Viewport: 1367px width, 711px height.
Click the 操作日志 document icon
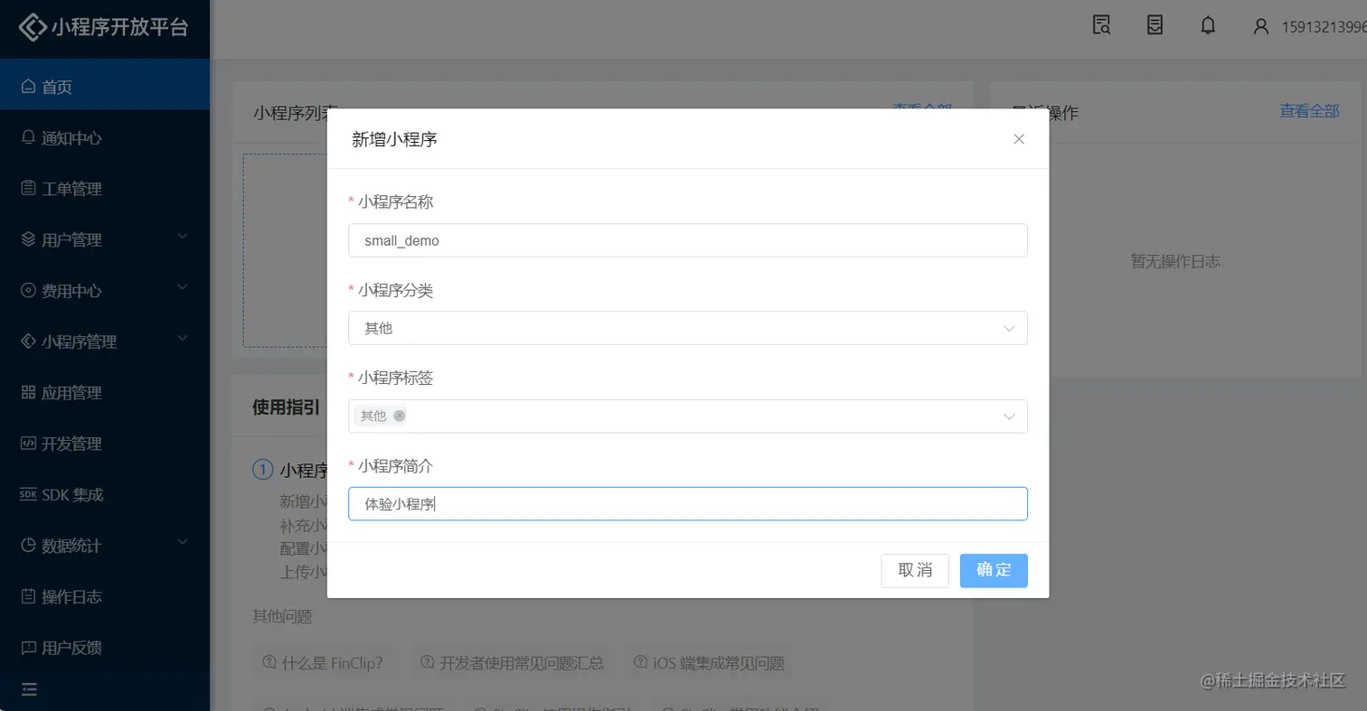[x=29, y=596]
